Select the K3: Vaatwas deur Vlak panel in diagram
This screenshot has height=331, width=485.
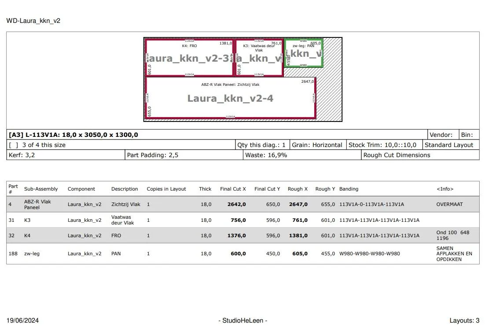click(x=259, y=58)
